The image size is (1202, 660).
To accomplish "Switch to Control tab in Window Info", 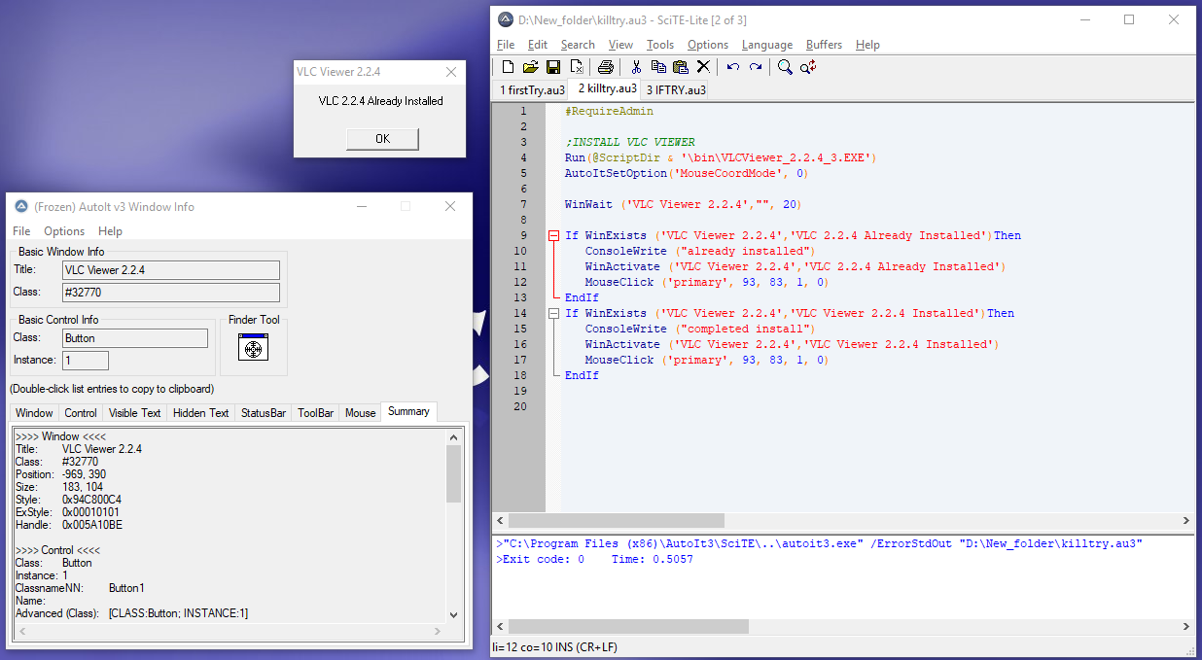I will click(81, 413).
